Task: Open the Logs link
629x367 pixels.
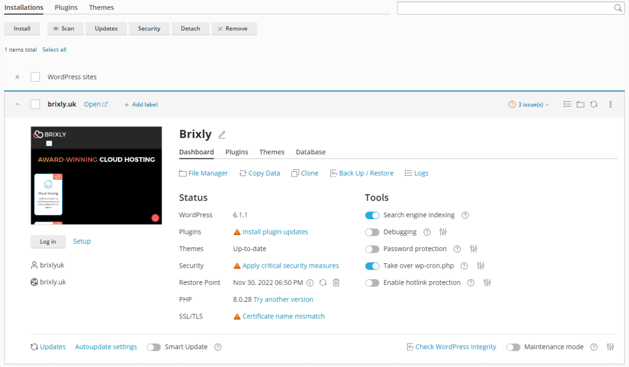Action: [x=416, y=173]
